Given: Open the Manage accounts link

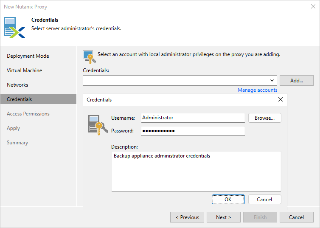Looking at the screenshot, I should pyautogui.click(x=257, y=90).
